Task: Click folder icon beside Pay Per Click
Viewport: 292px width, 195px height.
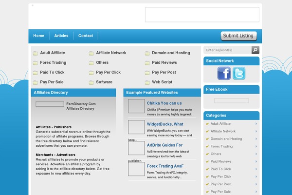Action: 91,73
